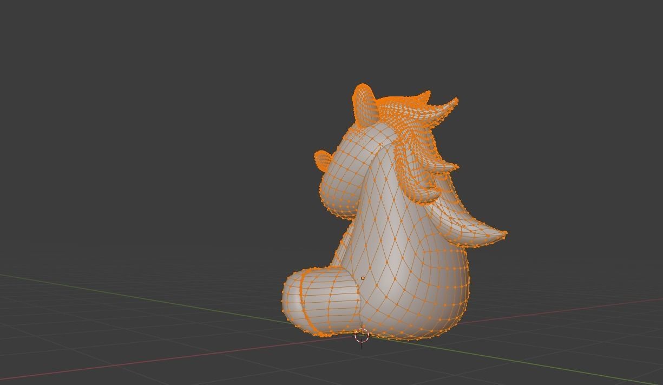
Task: Click the object origin dot on the model
Action: pos(363,278)
